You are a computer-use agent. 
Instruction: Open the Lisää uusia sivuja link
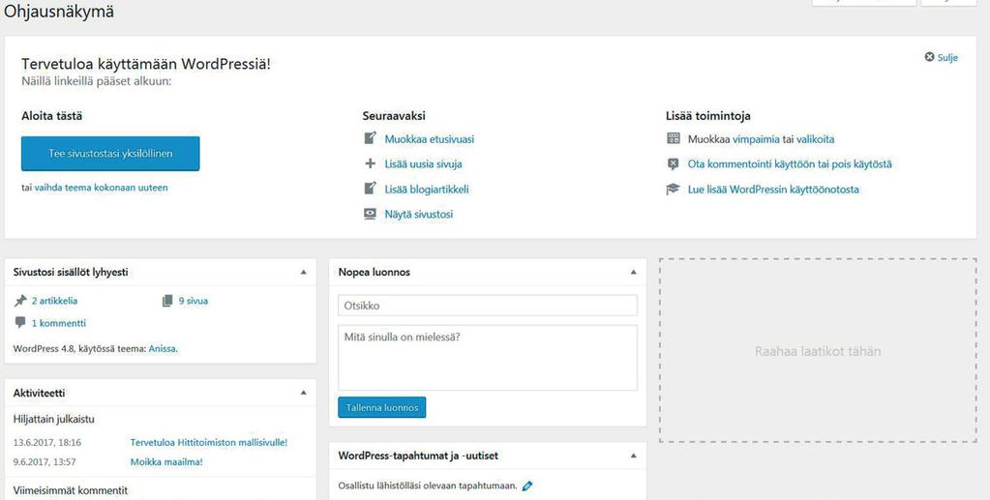point(423,164)
